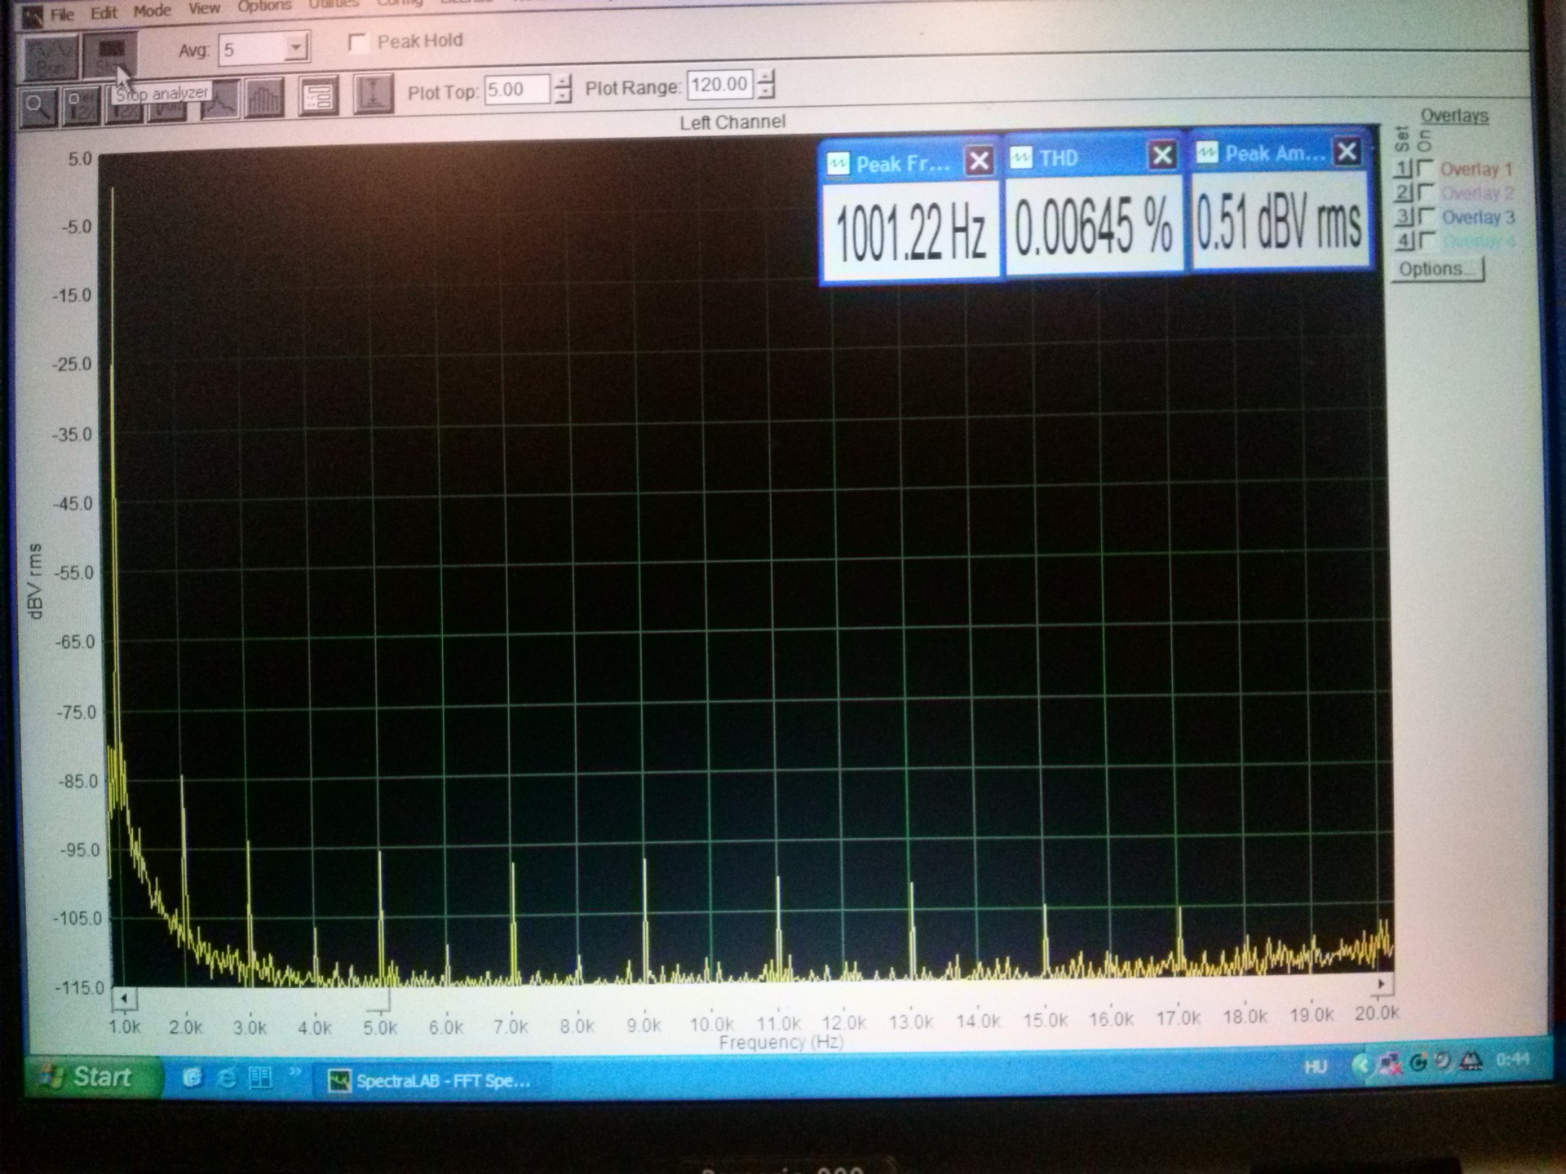This screenshot has width=1566, height=1174.
Task: Open the Mode menu
Action: click(153, 11)
